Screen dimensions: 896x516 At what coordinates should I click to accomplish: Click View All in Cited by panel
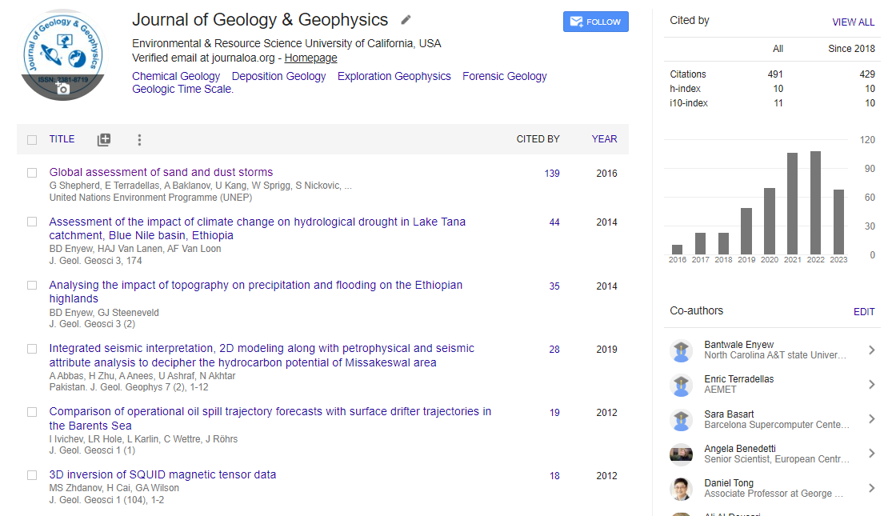click(x=853, y=22)
